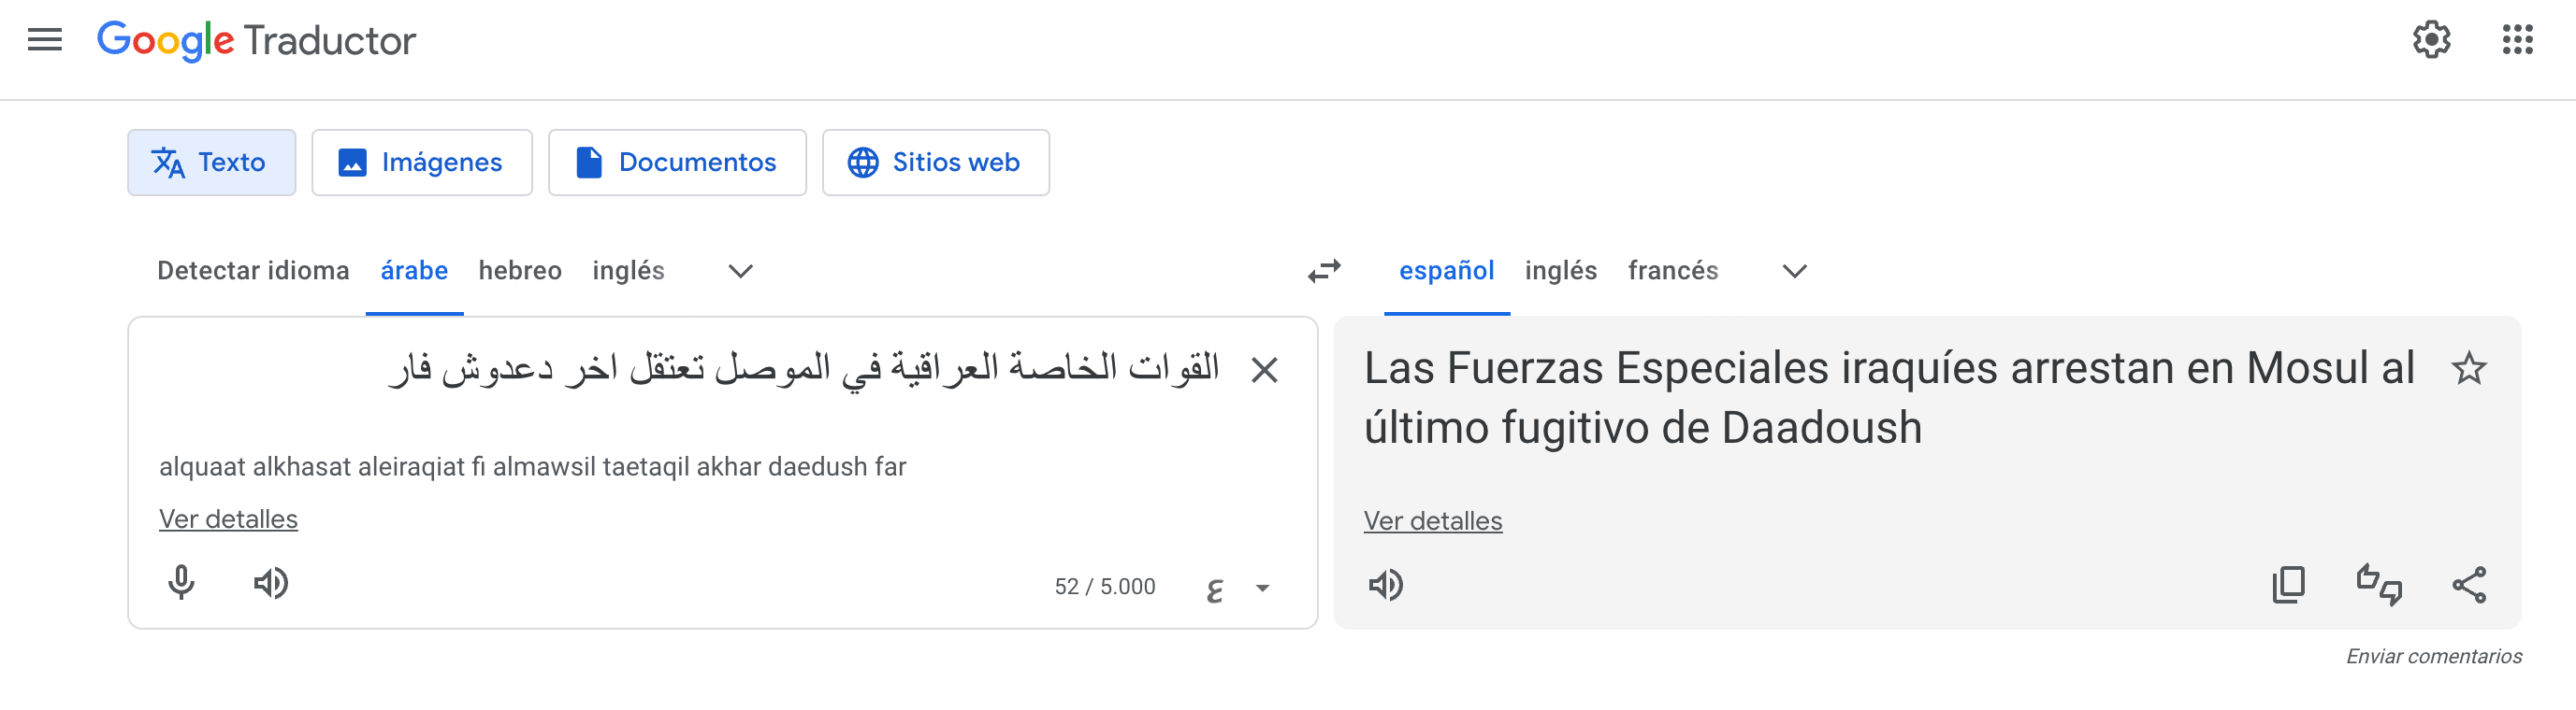Share this translation
Viewport: 2576px width, 710px height.
point(2469,584)
